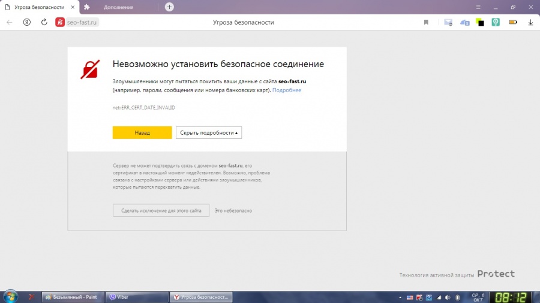This screenshot has height=303, width=540.
Task: Click the language flag tray icon
Action: pos(409,298)
